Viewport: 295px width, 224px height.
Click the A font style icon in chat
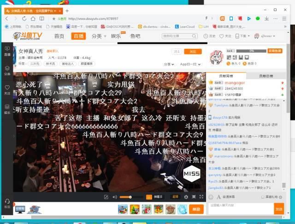pyautogui.click(x=218, y=197)
